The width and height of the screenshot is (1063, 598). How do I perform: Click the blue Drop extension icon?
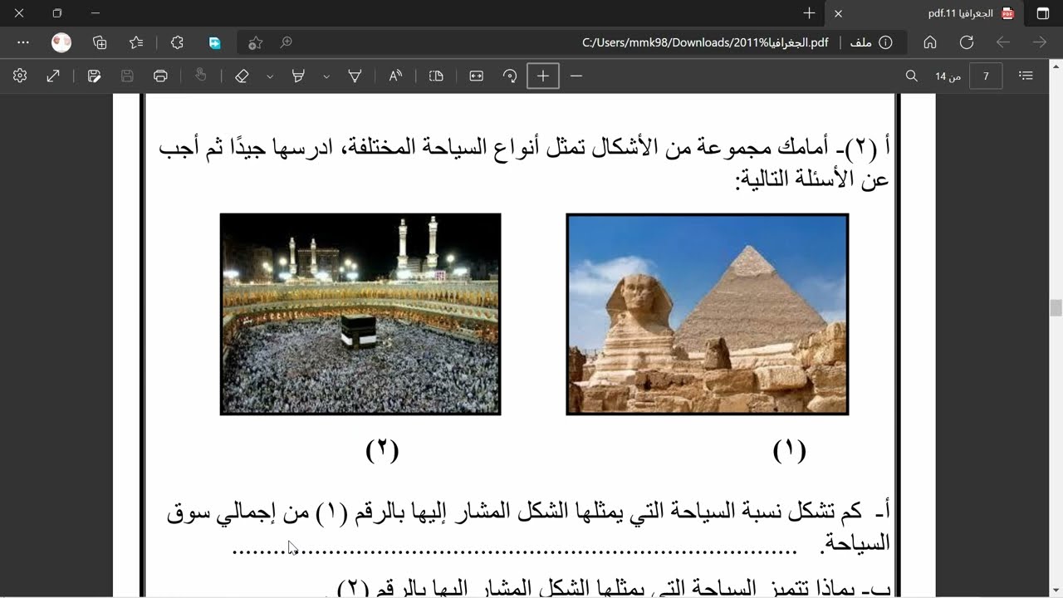point(215,42)
